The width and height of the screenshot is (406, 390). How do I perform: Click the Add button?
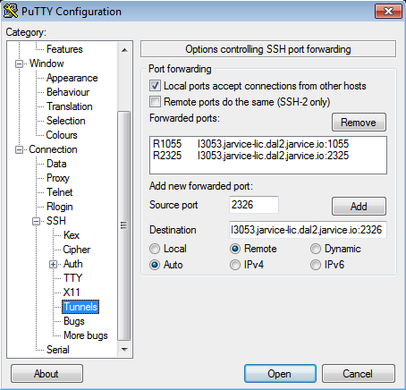point(359,206)
